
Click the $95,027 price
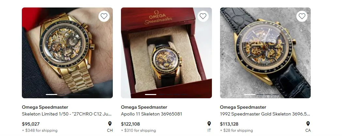(x=31, y=124)
